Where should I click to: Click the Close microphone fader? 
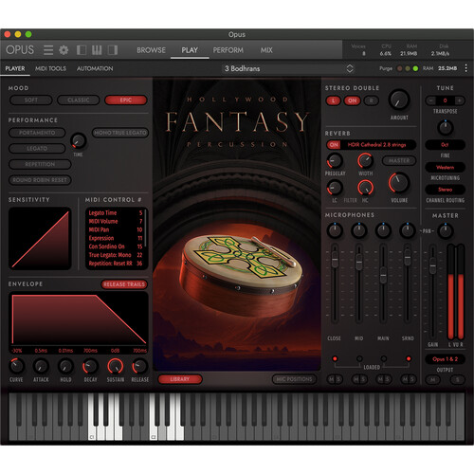[x=335, y=259]
